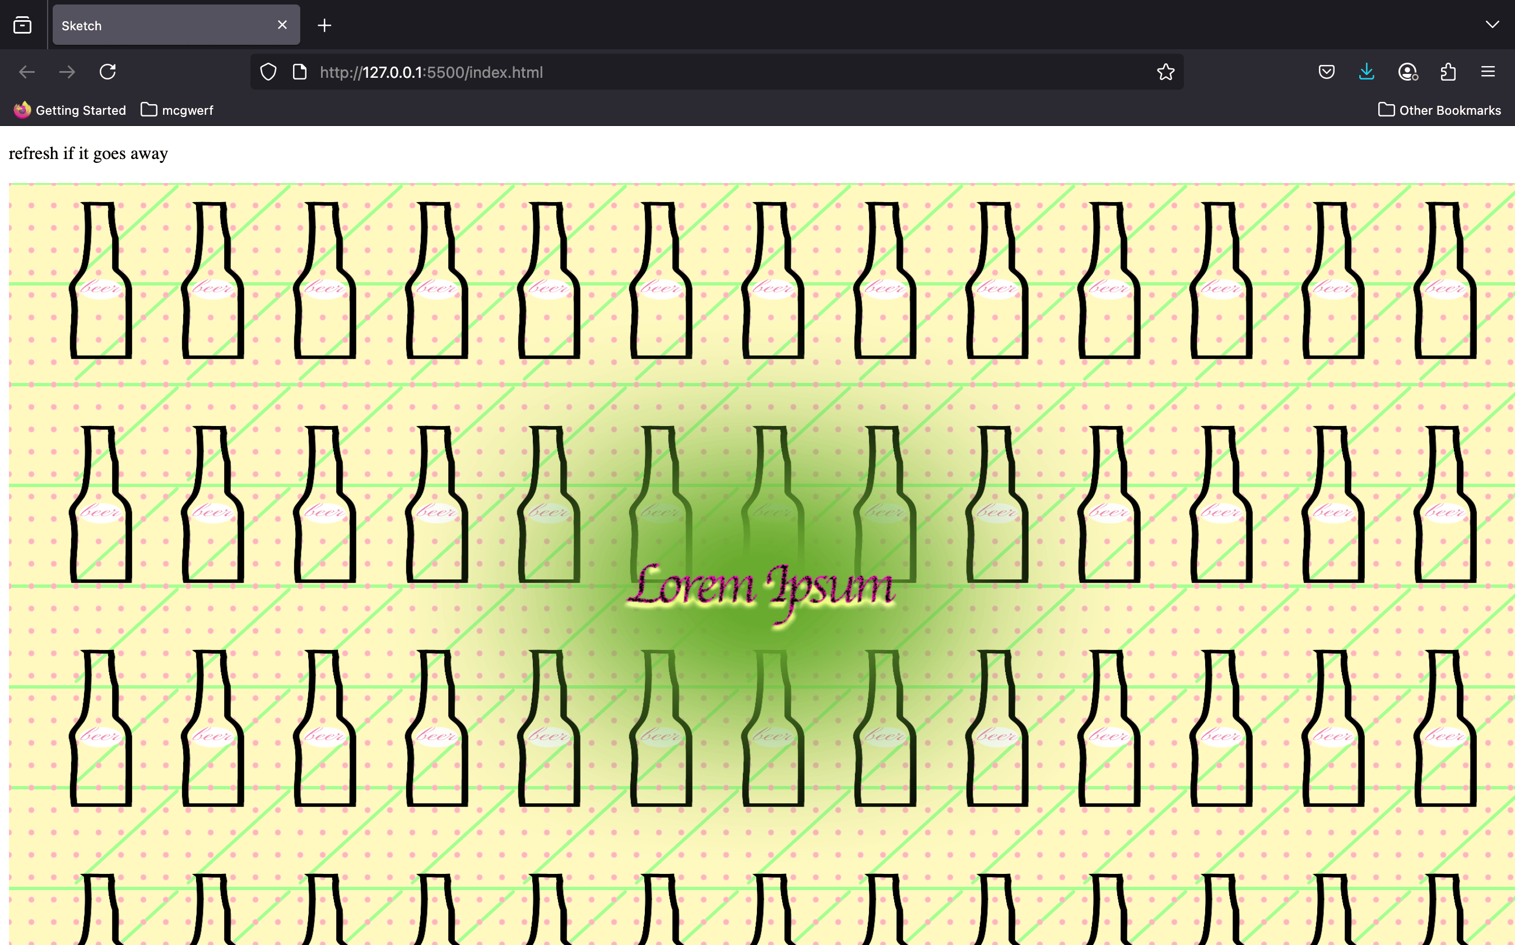Image resolution: width=1515 pixels, height=945 pixels.
Task: Open the Other Bookmarks folder
Action: click(1439, 110)
